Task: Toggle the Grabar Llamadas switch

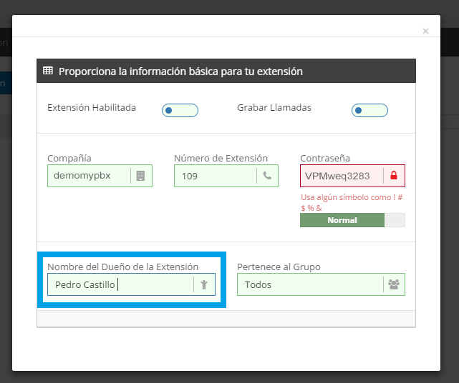Action: (369, 110)
